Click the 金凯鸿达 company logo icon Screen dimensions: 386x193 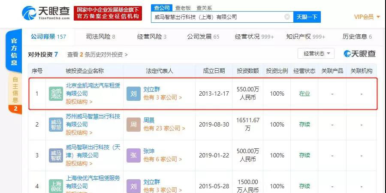56,94
